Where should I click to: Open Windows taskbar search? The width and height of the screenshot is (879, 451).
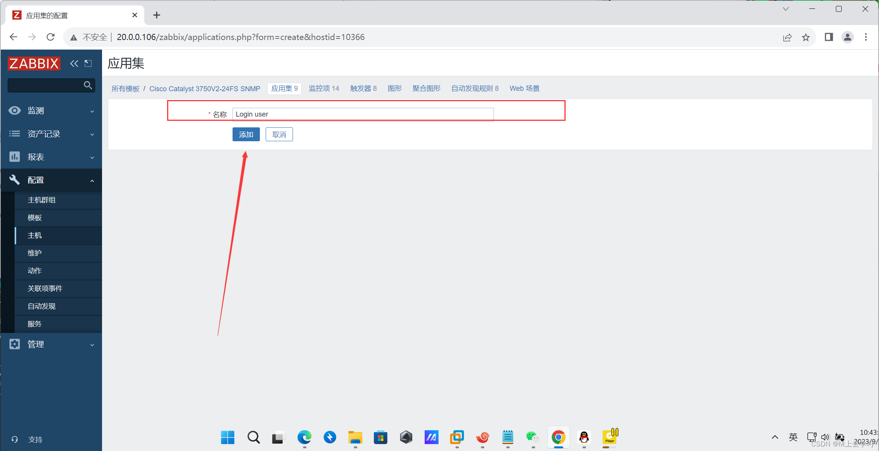(x=253, y=437)
